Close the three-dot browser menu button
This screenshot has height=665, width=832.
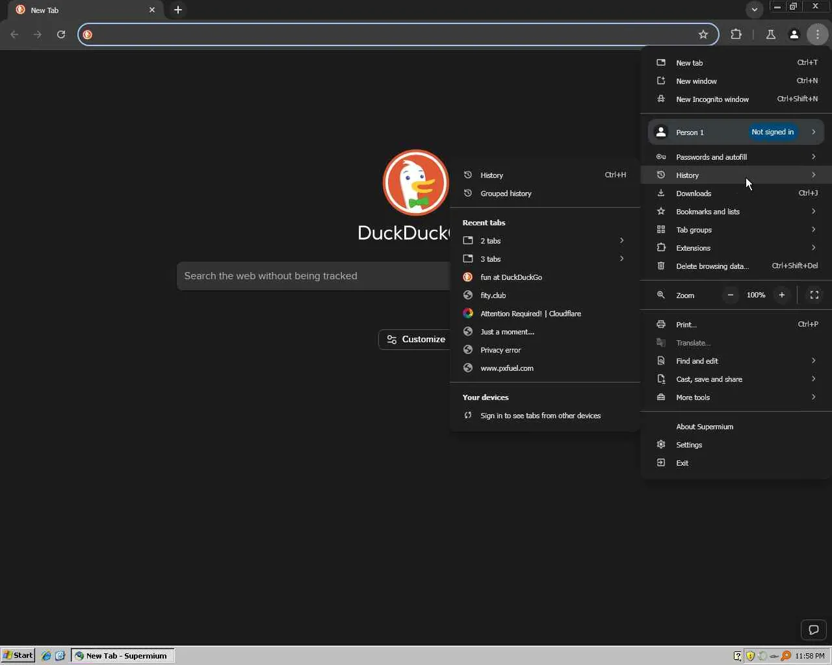pyautogui.click(x=817, y=34)
